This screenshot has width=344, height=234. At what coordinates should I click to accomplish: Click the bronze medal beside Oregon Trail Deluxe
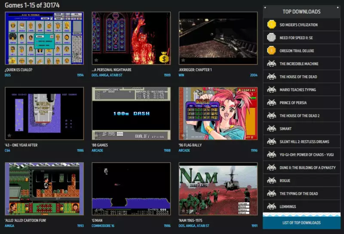pyautogui.click(x=271, y=50)
